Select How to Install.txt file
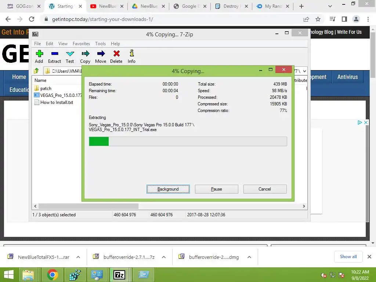The height and width of the screenshot is (282, 376). pyautogui.click(x=54, y=102)
